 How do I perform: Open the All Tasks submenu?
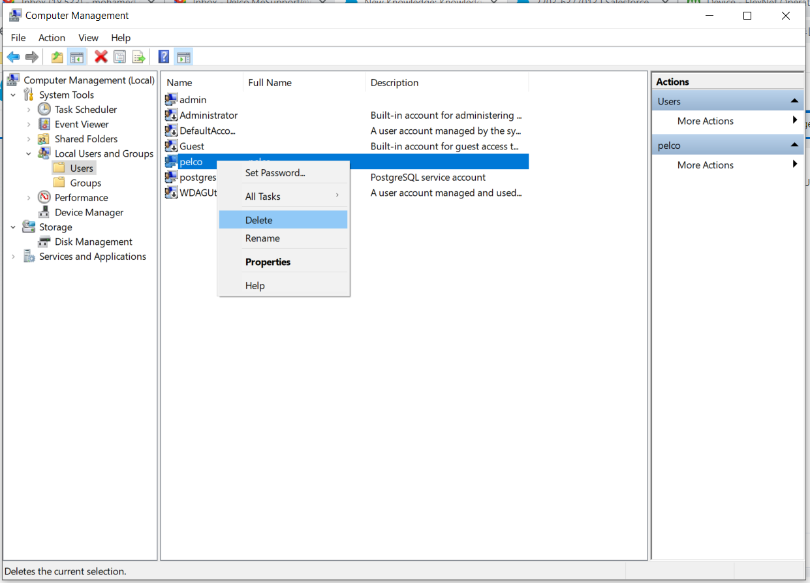[263, 196]
